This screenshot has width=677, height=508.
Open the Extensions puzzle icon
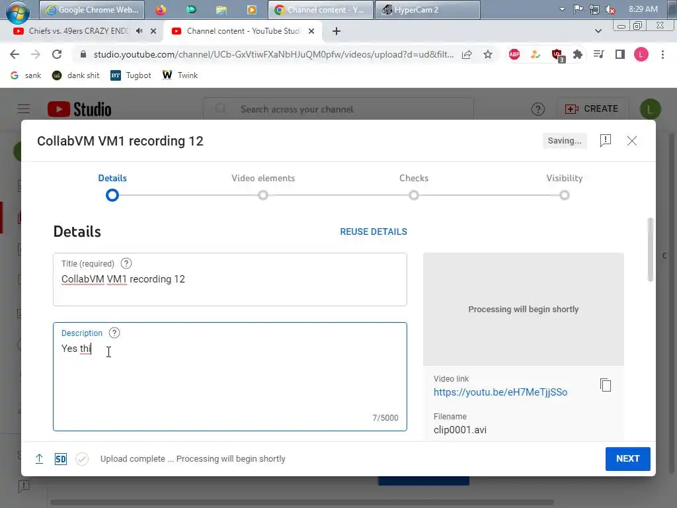(x=578, y=54)
